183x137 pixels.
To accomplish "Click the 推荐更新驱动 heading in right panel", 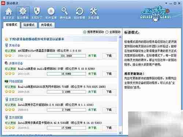I will [x=134, y=73].
